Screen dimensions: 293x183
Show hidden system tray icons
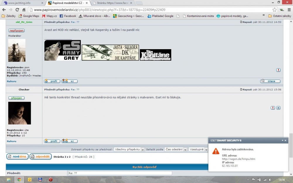248,180
